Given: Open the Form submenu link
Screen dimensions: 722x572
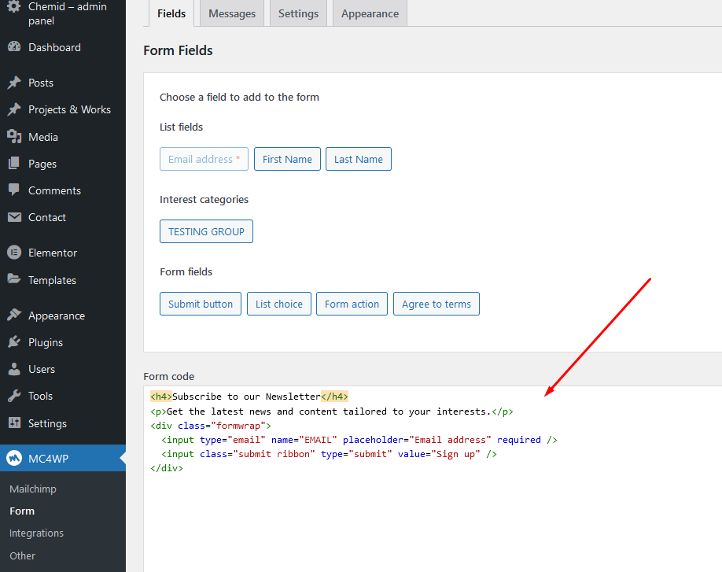Looking at the screenshot, I should coord(22,511).
